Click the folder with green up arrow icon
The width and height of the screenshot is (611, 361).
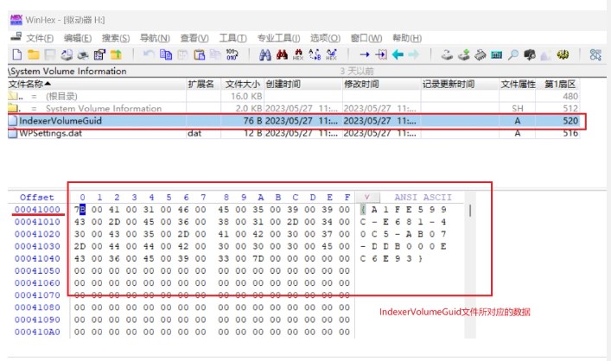point(116,54)
